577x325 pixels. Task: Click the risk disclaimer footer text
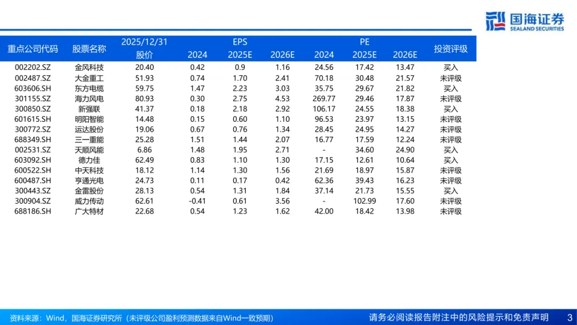click(458, 318)
